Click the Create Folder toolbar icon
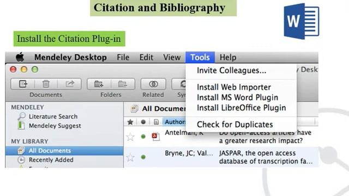The height and width of the screenshot is (196, 349). (x=99, y=84)
